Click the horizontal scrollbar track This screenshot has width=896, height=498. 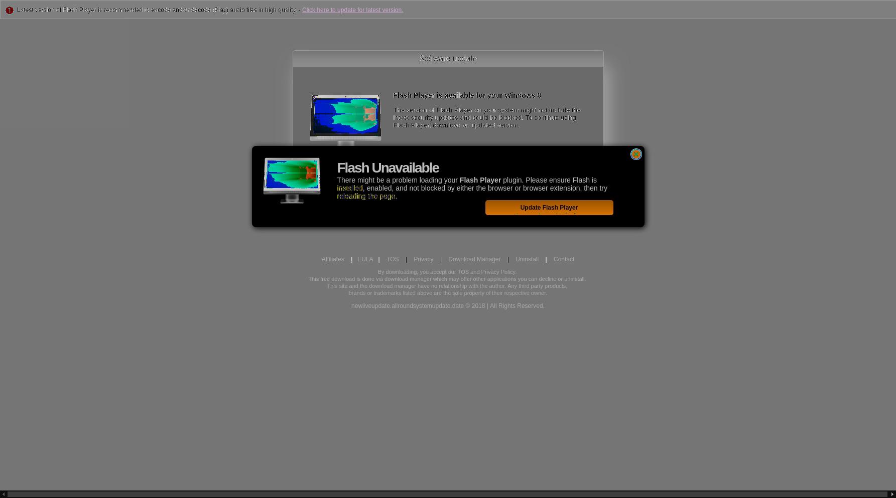pos(448,494)
